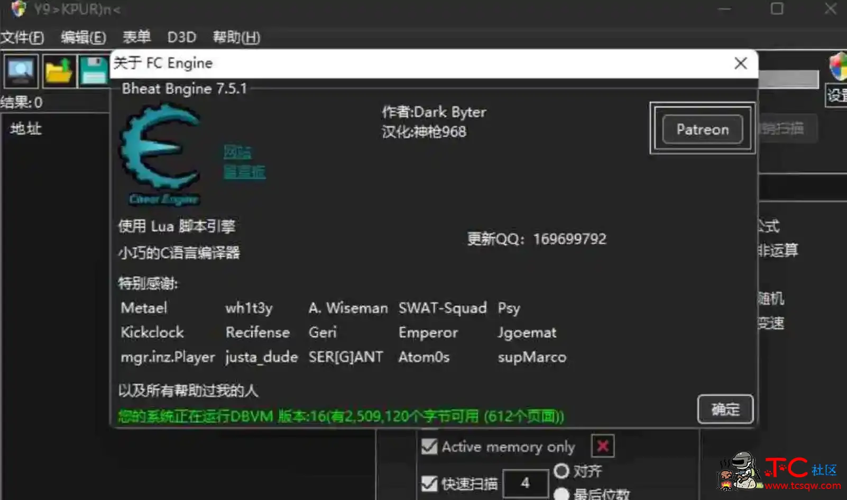Open the D3D menu
The width and height of the screenshot is (847, 500).
pos(182,37)
